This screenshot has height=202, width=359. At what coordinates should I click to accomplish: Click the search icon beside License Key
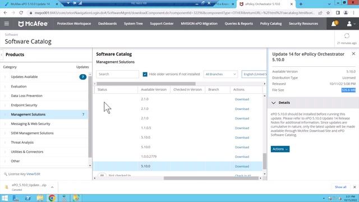click(x=6, y=174)
